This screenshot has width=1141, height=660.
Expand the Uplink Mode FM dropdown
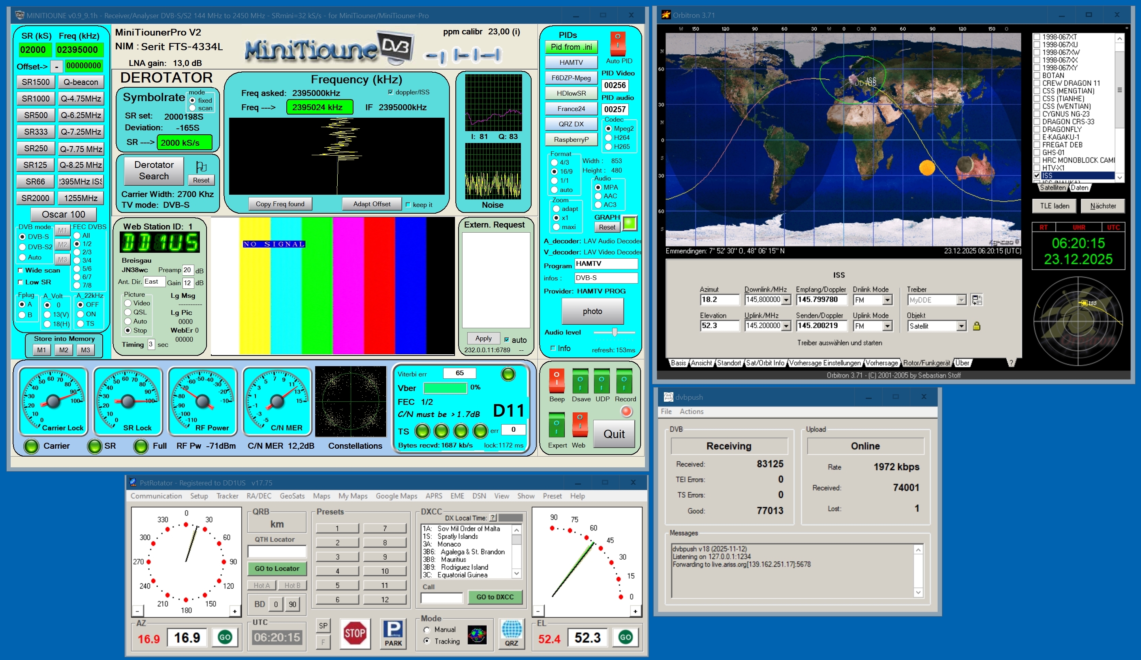[x=887, y=326]
